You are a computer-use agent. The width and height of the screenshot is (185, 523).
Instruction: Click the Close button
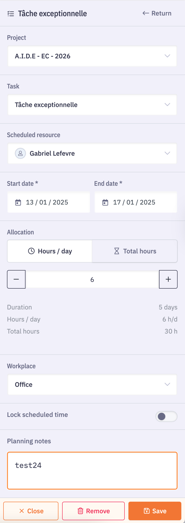pyautogui.click(x=31, y=511)
